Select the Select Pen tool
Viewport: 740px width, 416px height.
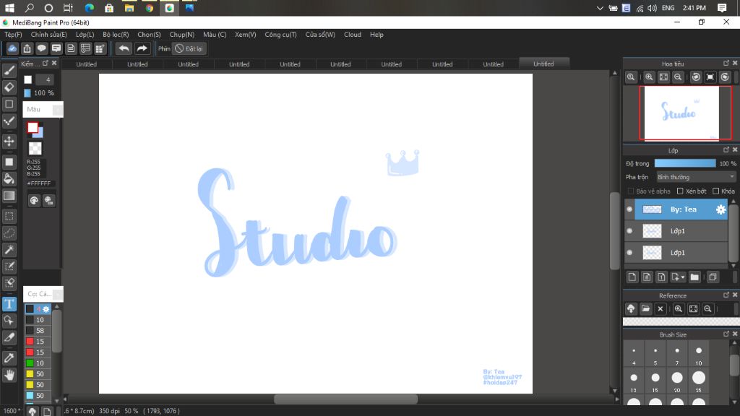pyautogui.click(x=9, y=266)
